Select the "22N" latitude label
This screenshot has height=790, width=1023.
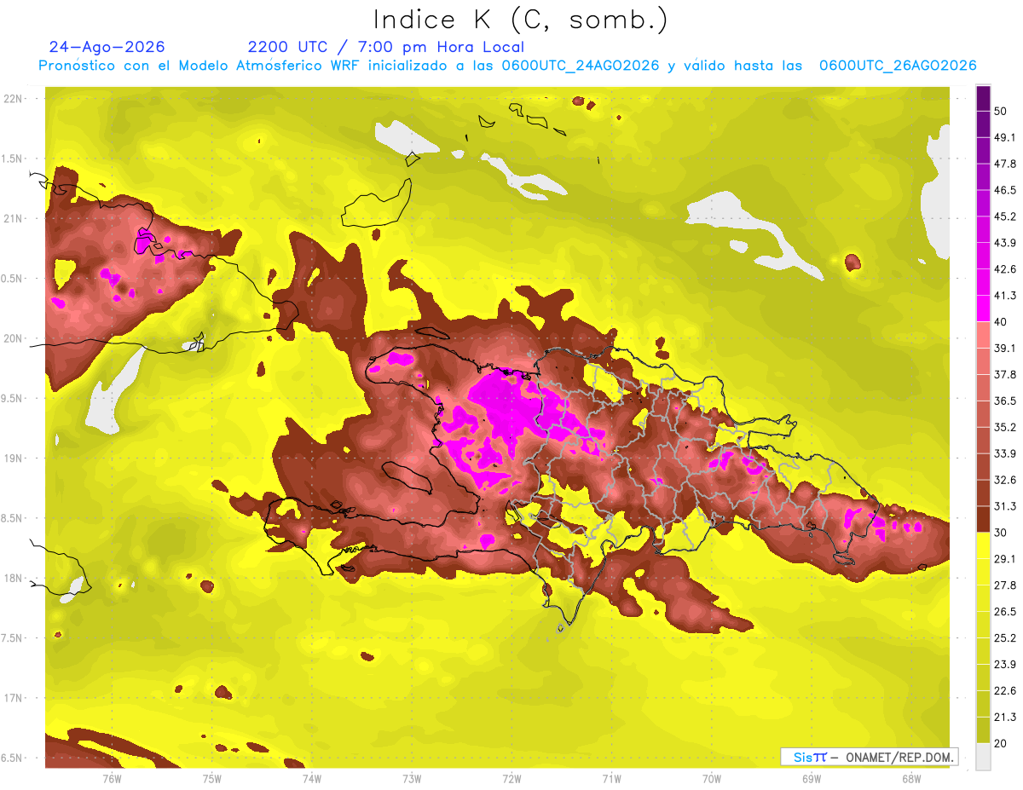[13, 99]
